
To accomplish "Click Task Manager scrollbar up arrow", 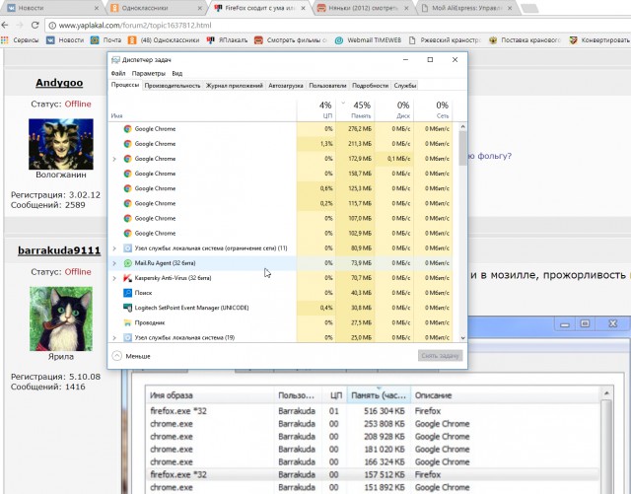I will [462, 126].
